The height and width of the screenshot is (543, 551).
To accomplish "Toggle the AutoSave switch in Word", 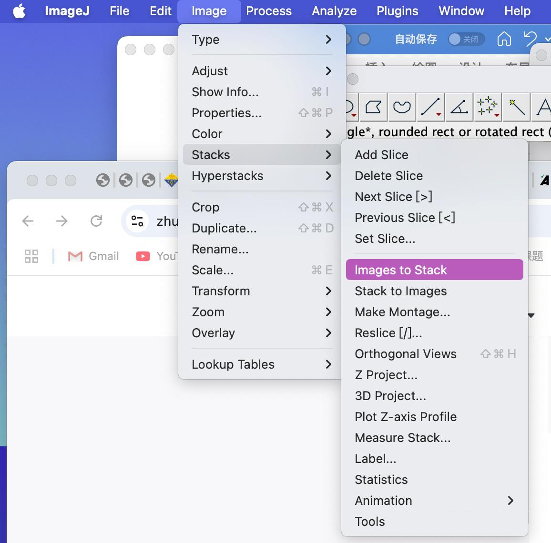I will 466,39.
